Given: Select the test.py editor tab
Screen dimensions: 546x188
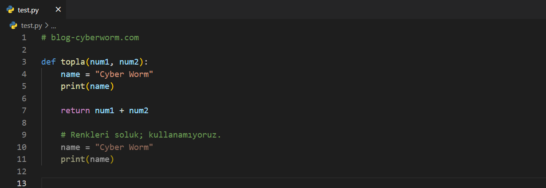Looking at the screenshot, I should click(28, 10).
